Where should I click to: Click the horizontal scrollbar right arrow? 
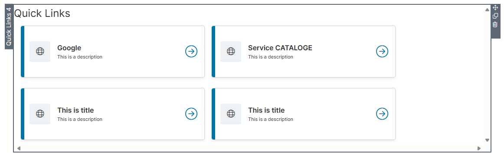pyautogui.click(x=479, y=148)
